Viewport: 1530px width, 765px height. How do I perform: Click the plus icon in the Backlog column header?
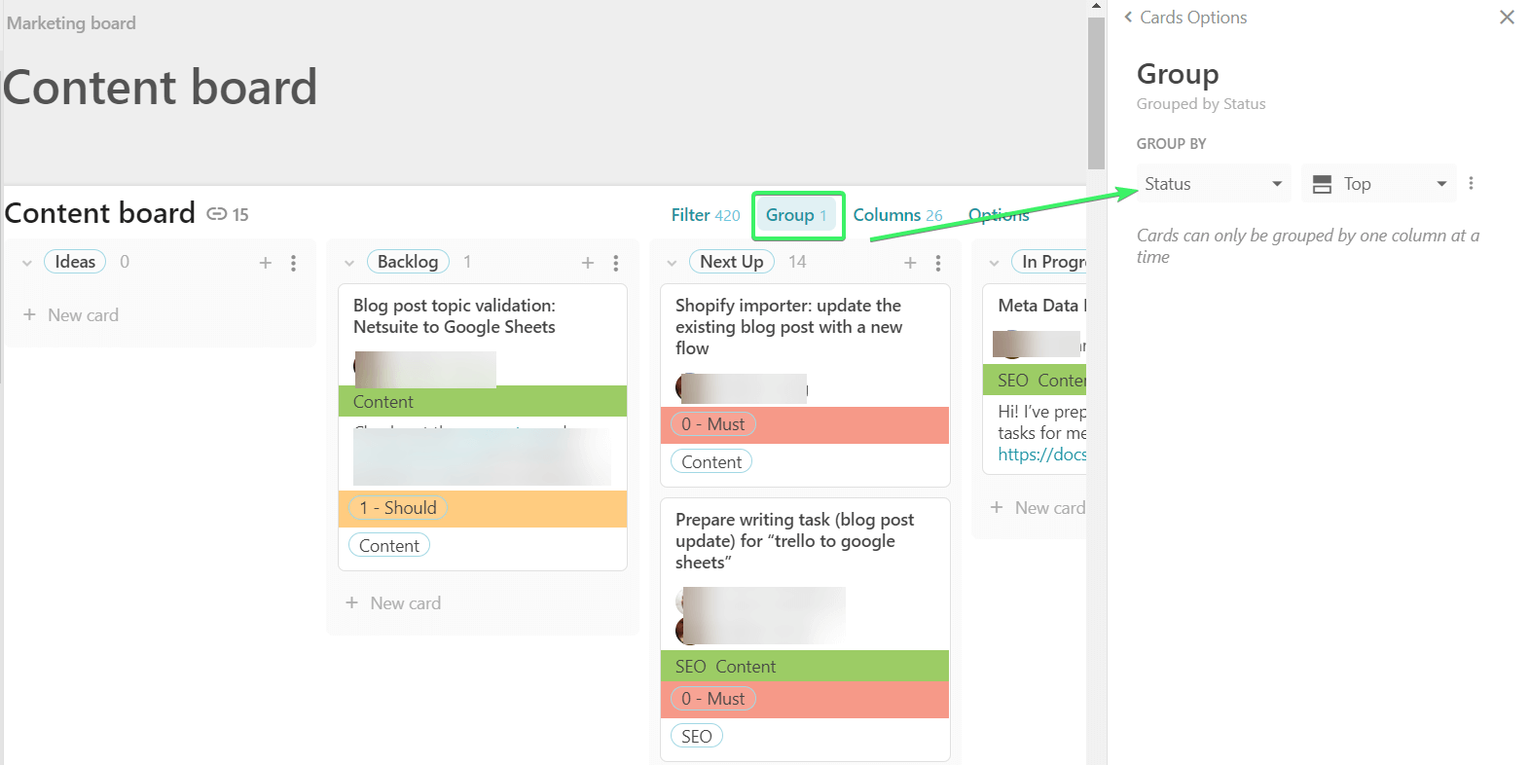(x=587, y=263)
